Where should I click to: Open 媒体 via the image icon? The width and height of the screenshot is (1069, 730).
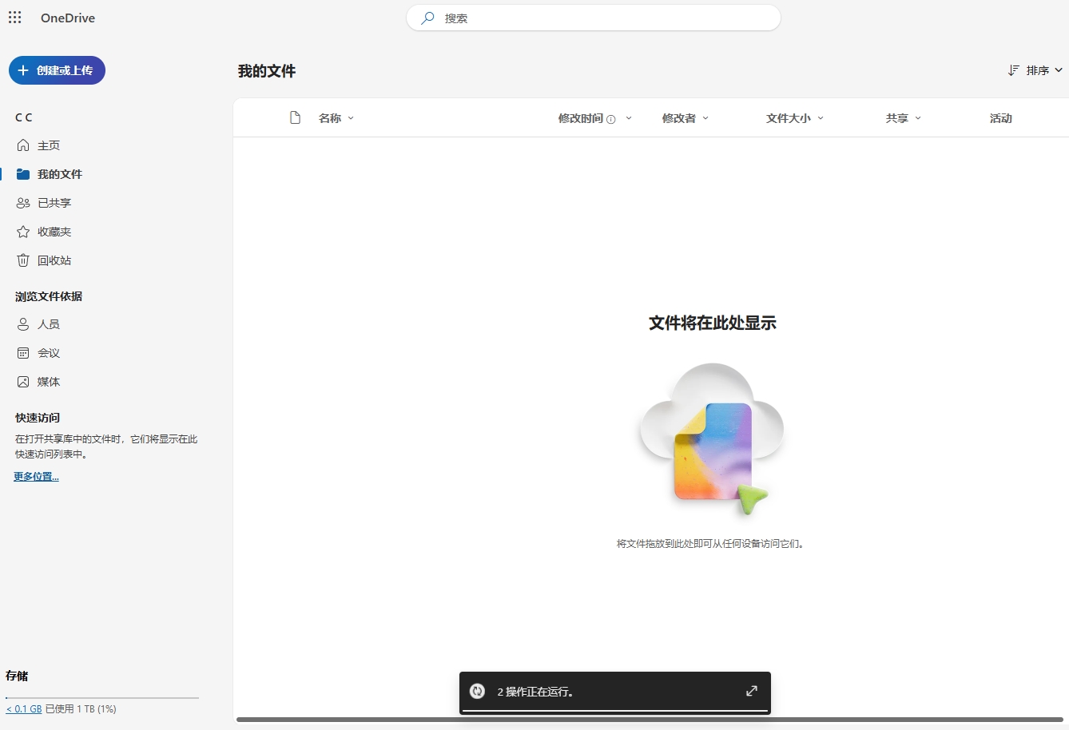coord(23,381)
